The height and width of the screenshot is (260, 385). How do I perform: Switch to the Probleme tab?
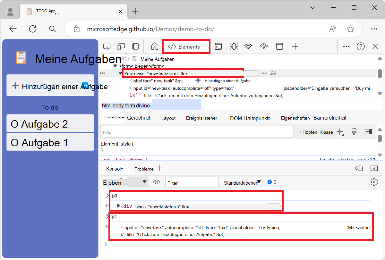tap(144, 168)
